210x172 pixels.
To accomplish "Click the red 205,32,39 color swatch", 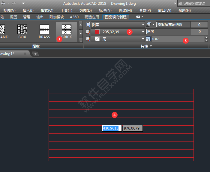I will tap(97, 32).
